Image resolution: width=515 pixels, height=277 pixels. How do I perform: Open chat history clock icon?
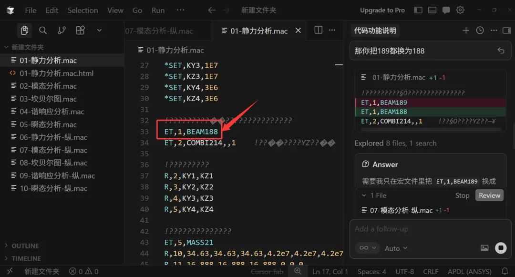point(480,31)
